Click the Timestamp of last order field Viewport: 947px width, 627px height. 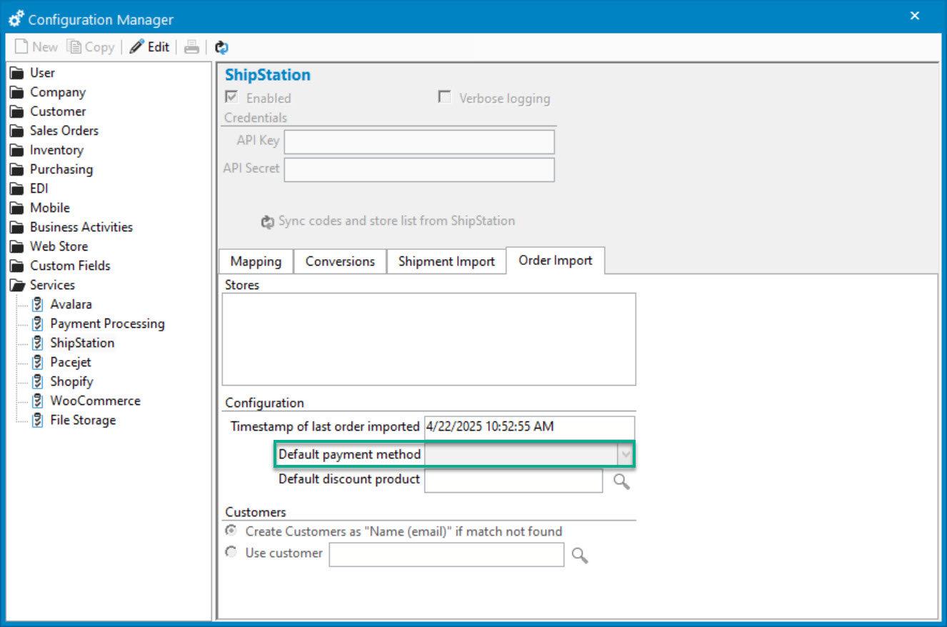[x=529, y=427]
